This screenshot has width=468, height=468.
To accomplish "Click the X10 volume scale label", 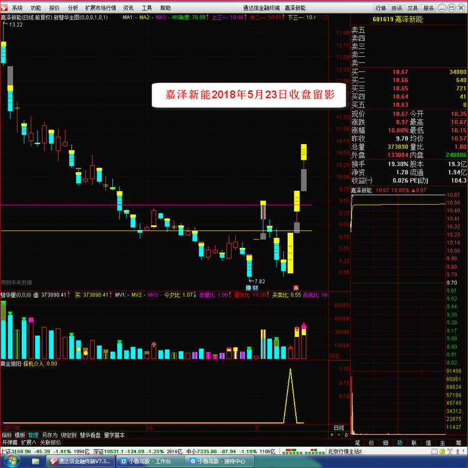I will (x=334, y=357).
